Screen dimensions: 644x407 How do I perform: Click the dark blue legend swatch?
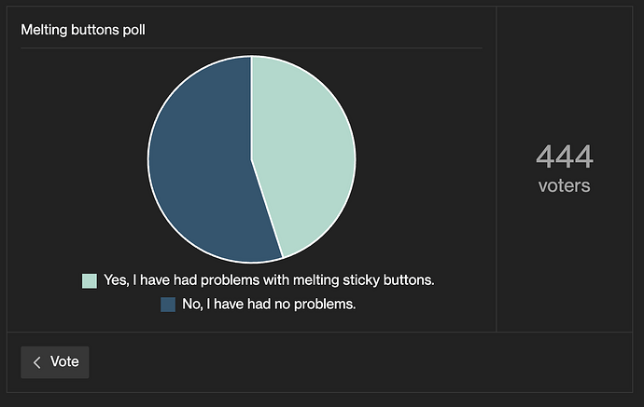point(168,305)
